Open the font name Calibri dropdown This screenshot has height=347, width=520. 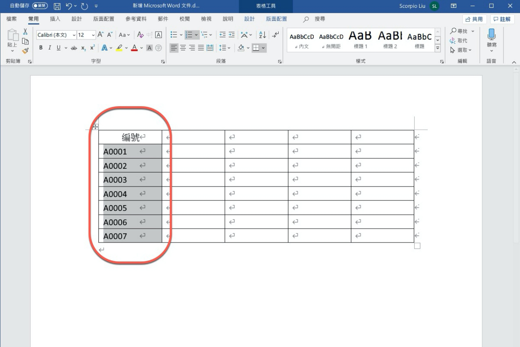click(x=74, y=35)
